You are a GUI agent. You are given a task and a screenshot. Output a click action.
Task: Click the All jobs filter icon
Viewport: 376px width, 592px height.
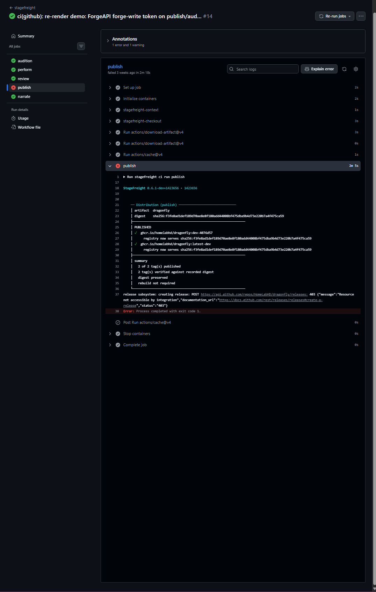(x=81, y=46)
